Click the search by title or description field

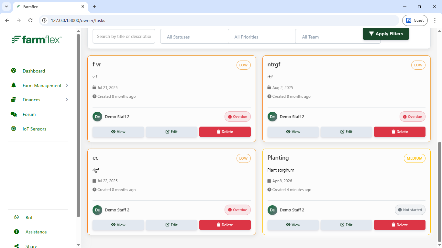point(124,36)
